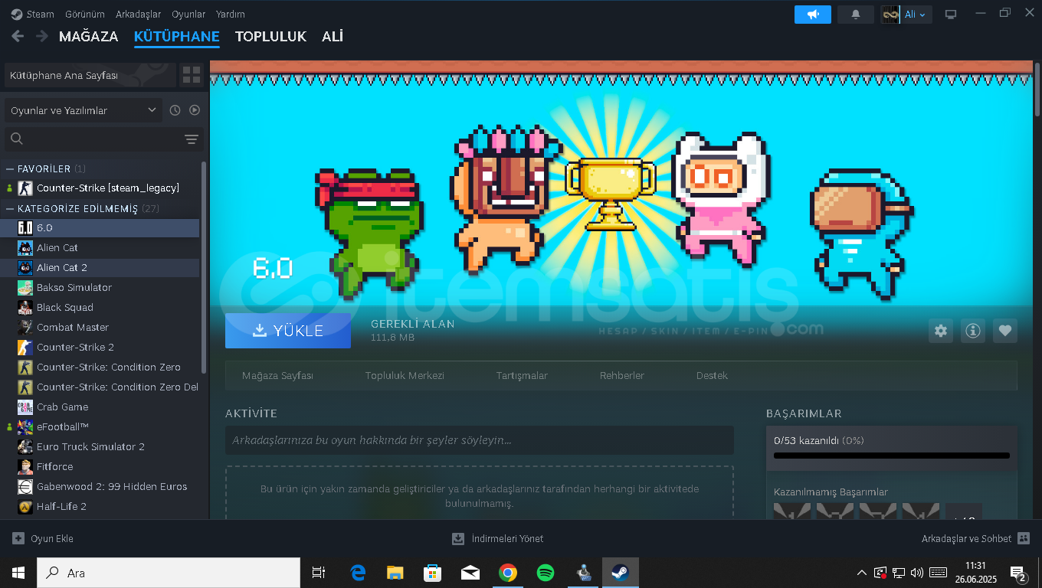1042x588 pixels.
Task: Open Mağaza Sayfası link
Action: pos(277,375)
